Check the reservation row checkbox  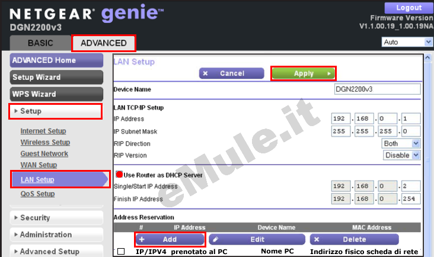point(121,251)
